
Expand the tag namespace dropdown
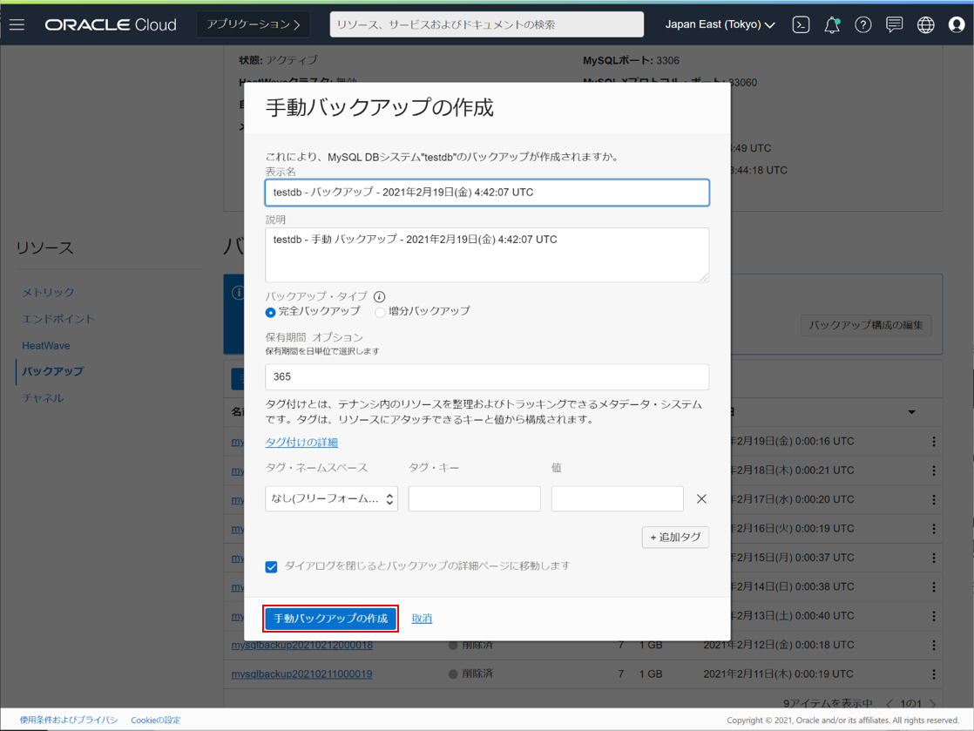(x=331, y=499)
